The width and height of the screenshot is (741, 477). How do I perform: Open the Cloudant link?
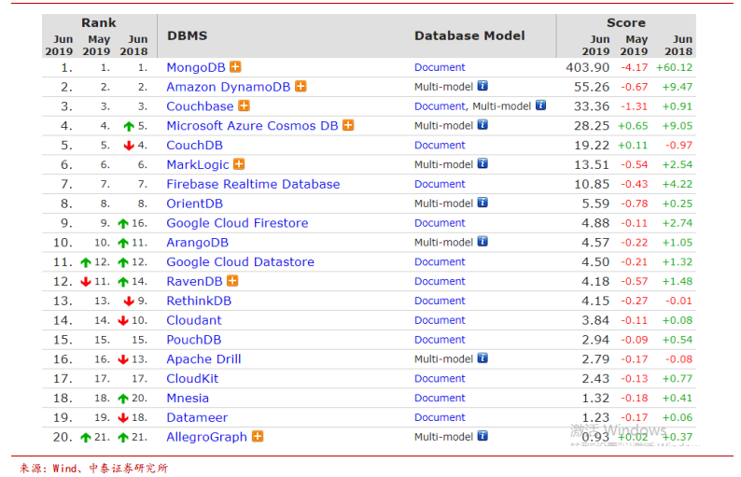(194, 320)
